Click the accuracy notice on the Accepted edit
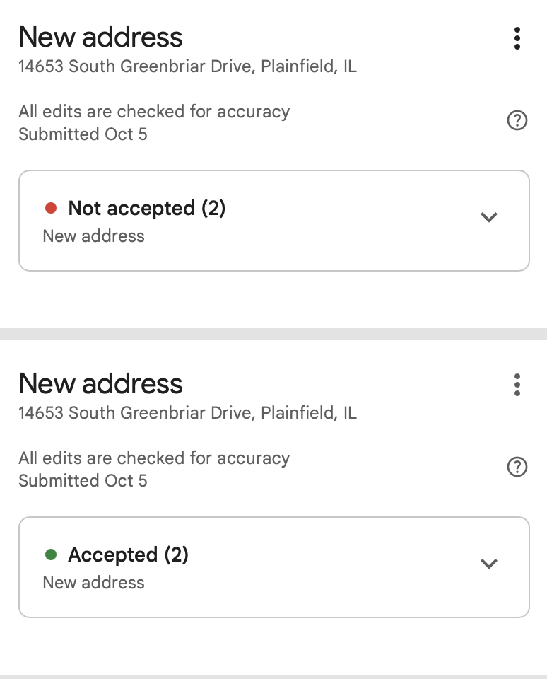This screenshot has height=679, width=547. [154, 458]
